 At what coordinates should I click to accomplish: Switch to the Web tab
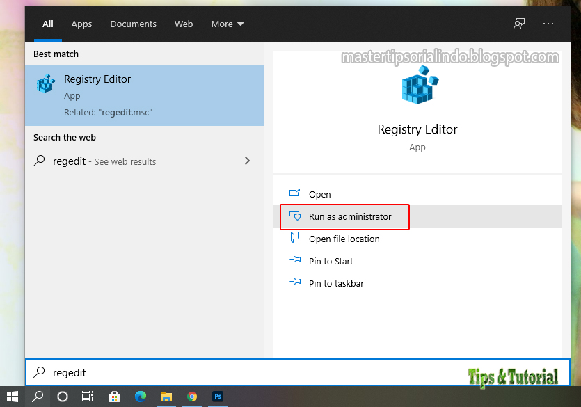click(x=184, y=24)
